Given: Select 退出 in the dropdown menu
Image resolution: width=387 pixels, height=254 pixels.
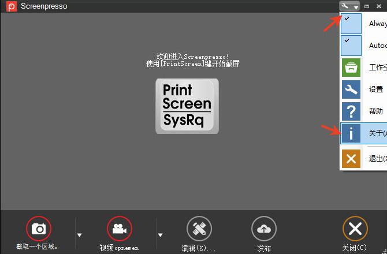Looking at the screenshot, I should [378, 159].
